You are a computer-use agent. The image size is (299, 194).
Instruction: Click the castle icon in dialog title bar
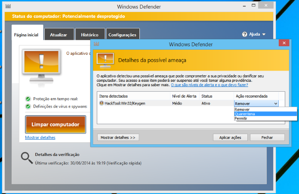[x=96, y=44]
